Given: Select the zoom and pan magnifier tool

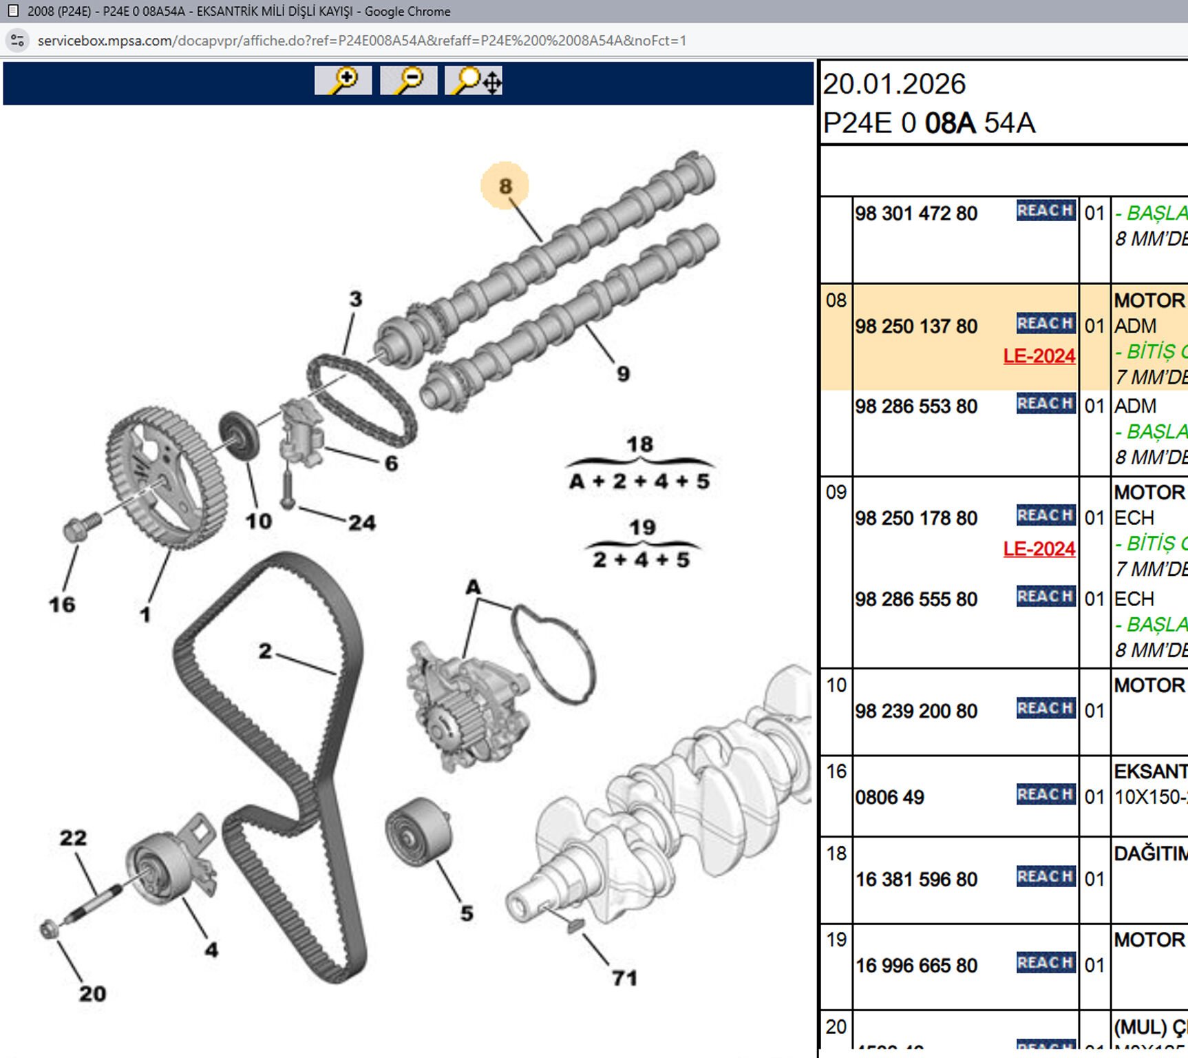Looking at the screenshot, I should click(x=474, y=81).
